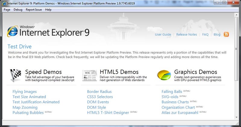This screenshot has width=241, height=127.
Task: Click the XHTML! tag beside Business Charts
Action: pyautogui.click(x=193, y=101)
